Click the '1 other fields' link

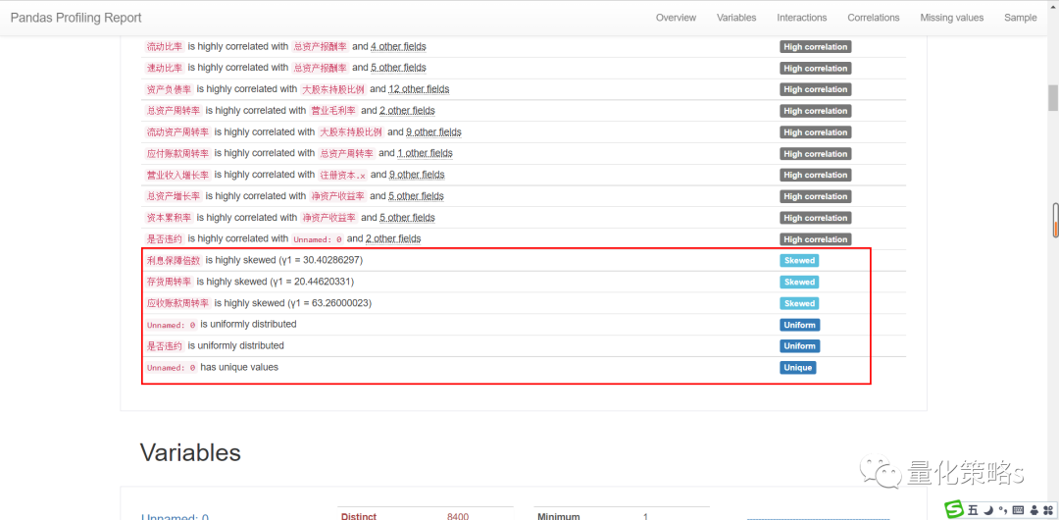pos(425,153)
